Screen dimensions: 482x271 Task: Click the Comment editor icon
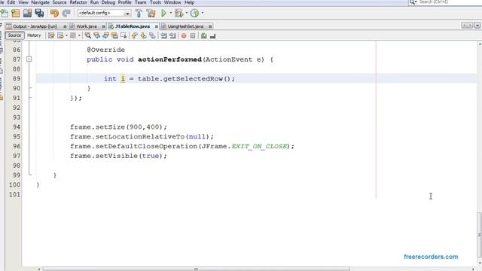(x=204, y=35)
